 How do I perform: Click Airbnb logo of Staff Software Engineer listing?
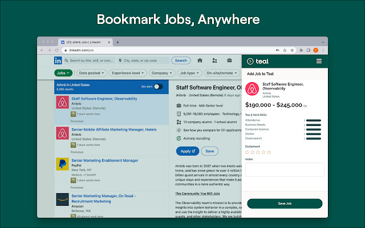point(62,102)
